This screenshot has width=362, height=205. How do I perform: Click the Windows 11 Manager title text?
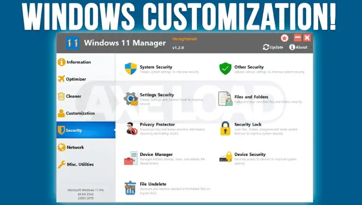pos(125,43)
